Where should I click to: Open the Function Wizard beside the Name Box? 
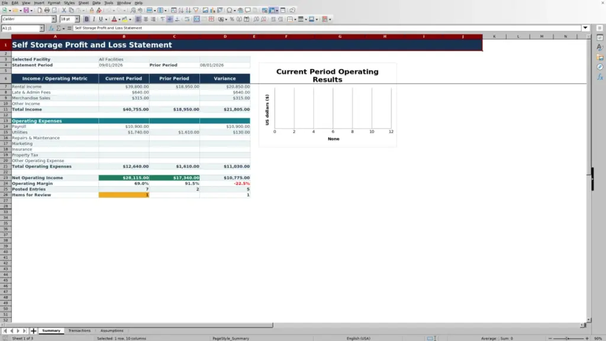click(x=51, y=28)
